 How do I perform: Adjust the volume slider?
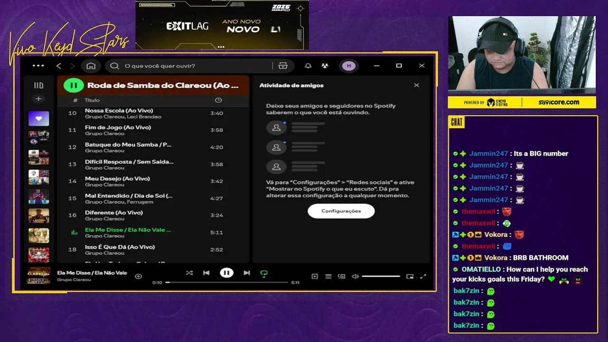(x=381, y=276)
